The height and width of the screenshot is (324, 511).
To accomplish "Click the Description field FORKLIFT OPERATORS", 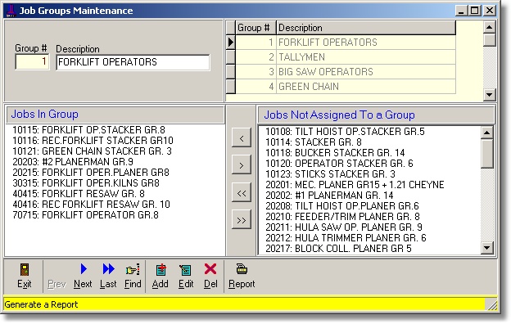I will [133, 62].
